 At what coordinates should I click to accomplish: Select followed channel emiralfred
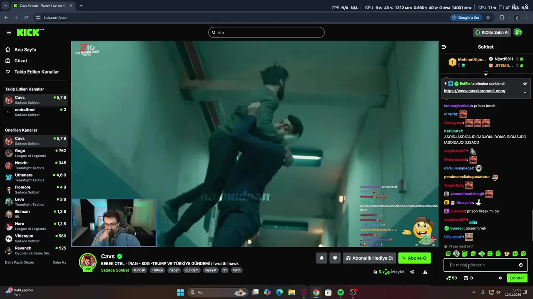pyautogui.click(x=35, y=112)
